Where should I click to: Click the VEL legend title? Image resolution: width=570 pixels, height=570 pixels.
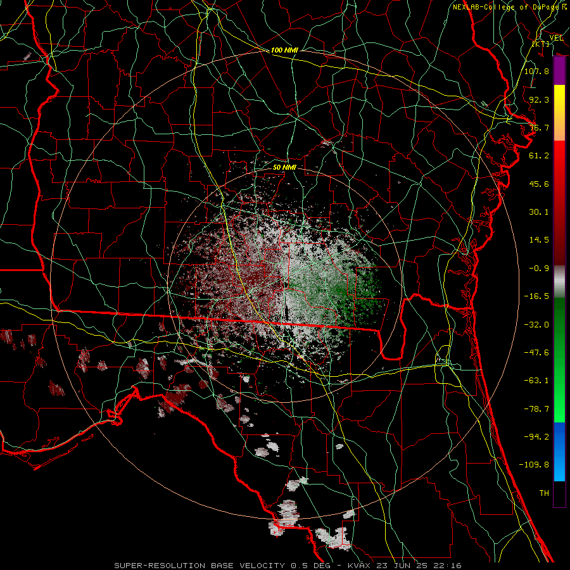[556, 37]
